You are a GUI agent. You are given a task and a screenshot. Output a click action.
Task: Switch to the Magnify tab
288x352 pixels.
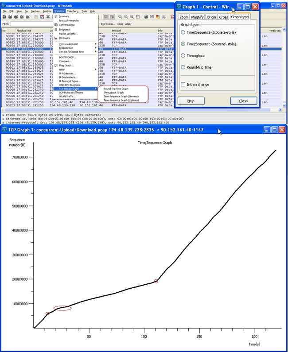[197, 17]
